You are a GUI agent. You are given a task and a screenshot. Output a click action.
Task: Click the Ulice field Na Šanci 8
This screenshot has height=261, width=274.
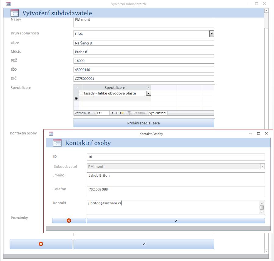click(x=144, y=43)
